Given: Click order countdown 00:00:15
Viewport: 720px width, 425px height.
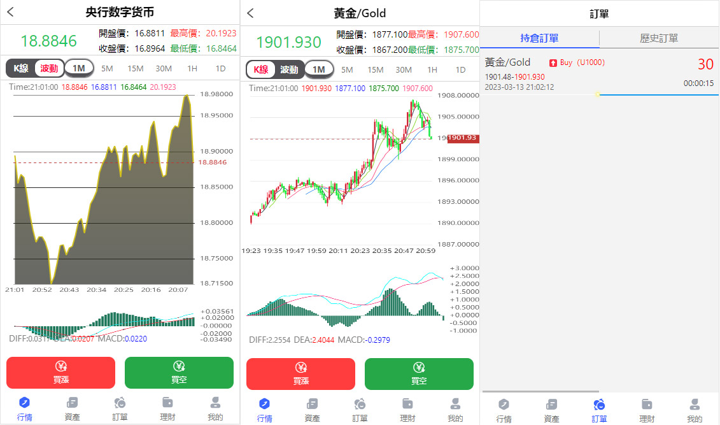Looking at the screenshot, I should [698, 83].
